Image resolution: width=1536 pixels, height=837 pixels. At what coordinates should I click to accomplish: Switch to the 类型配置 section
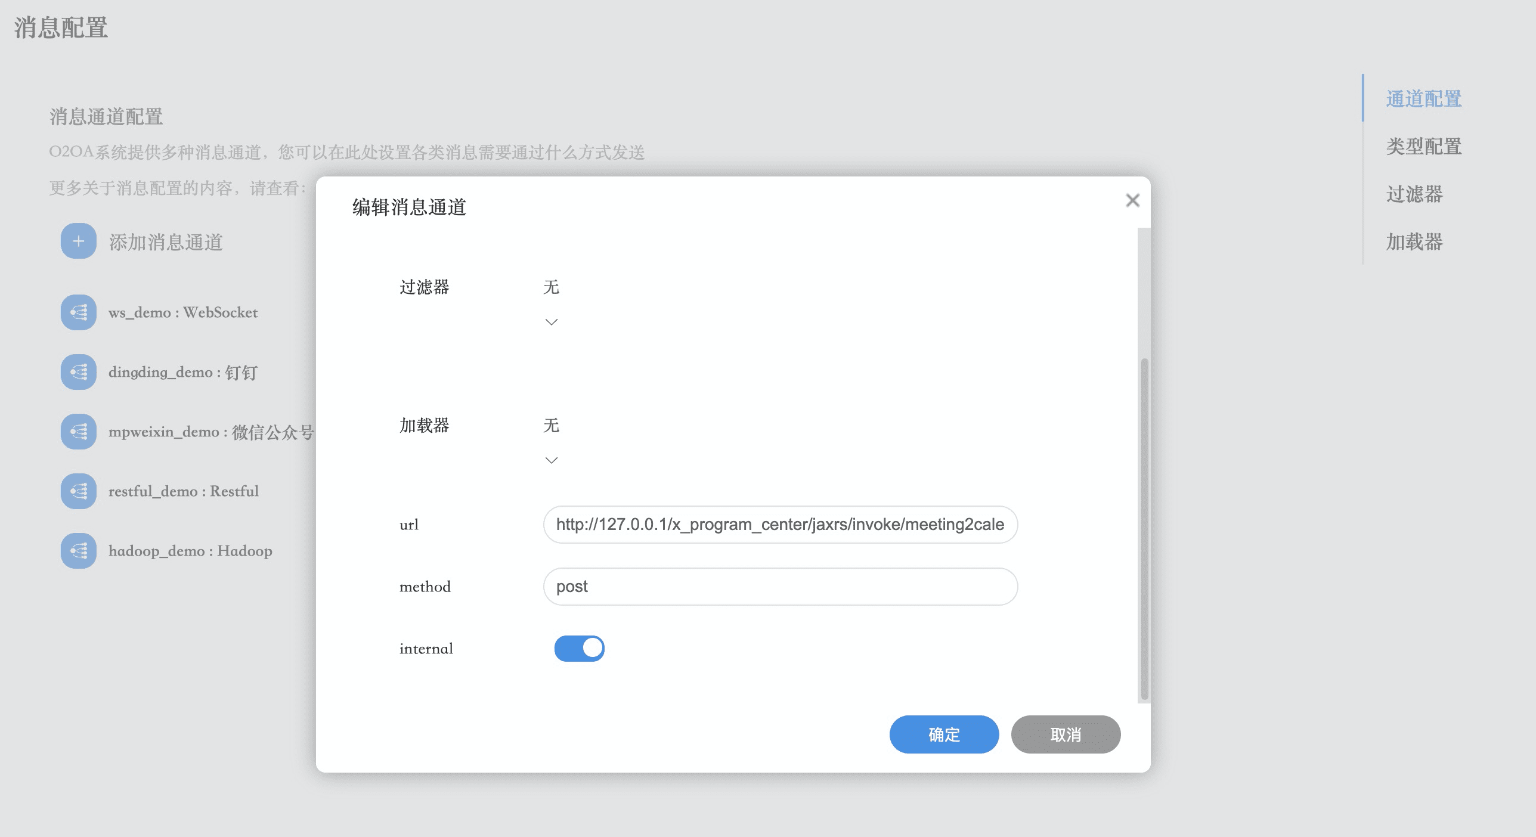point(1424,147)
